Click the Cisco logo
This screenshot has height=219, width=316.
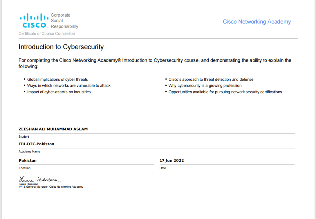coord(34,21)
